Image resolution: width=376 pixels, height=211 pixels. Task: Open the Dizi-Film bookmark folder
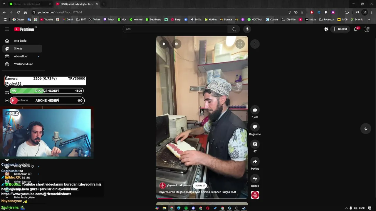pos(289,20)
